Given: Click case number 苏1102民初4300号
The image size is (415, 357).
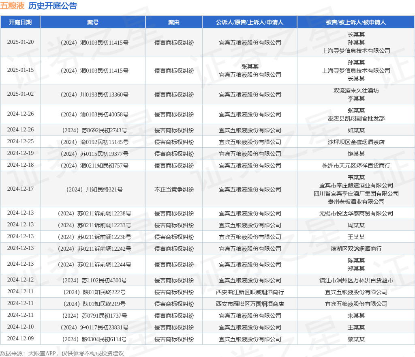Looking at the screenshot, I should [x=94, y=280].
